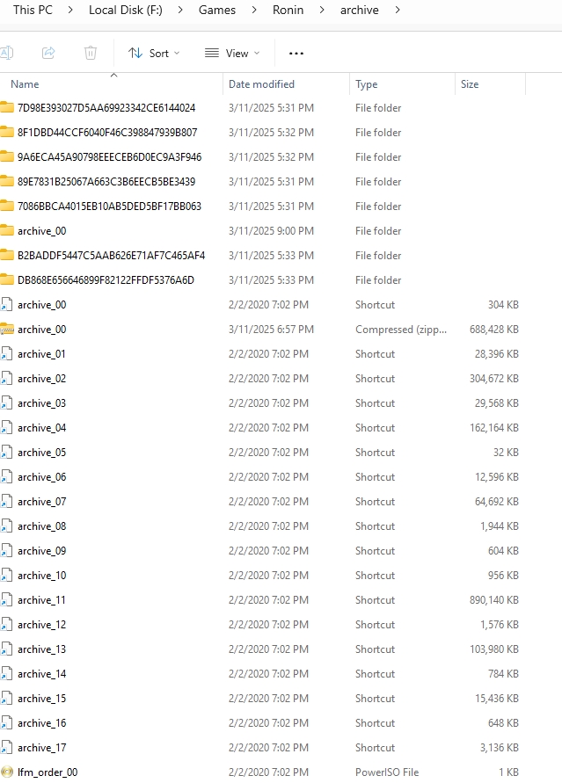
Task: Select the archive_07 shortcut icon
Action: (6, 502)
